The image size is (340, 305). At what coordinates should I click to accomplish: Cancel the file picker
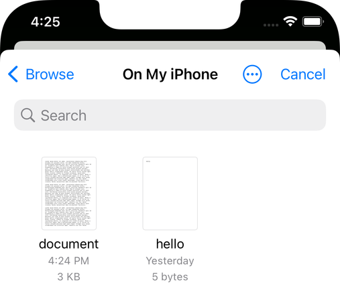[x=303, y=74]
